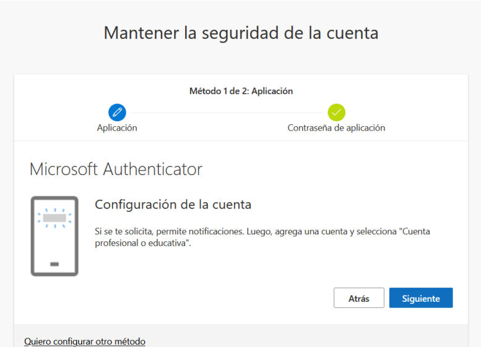This screenshot has height=347, width=481.
Task: Open "Quiero configurar otro método" link
Action: click(85, 341)
